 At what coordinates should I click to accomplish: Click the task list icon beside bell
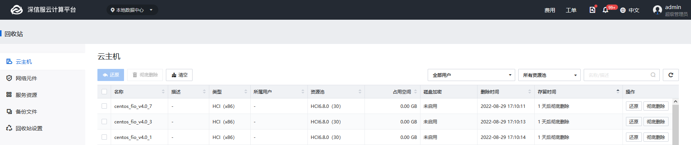(592, 10)
